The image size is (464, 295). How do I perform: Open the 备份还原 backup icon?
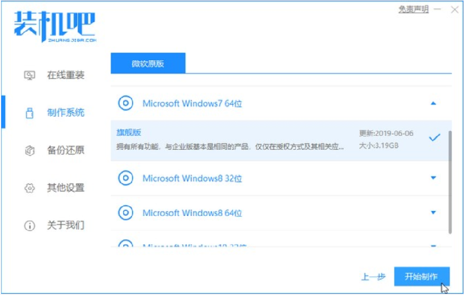(30, 150)
